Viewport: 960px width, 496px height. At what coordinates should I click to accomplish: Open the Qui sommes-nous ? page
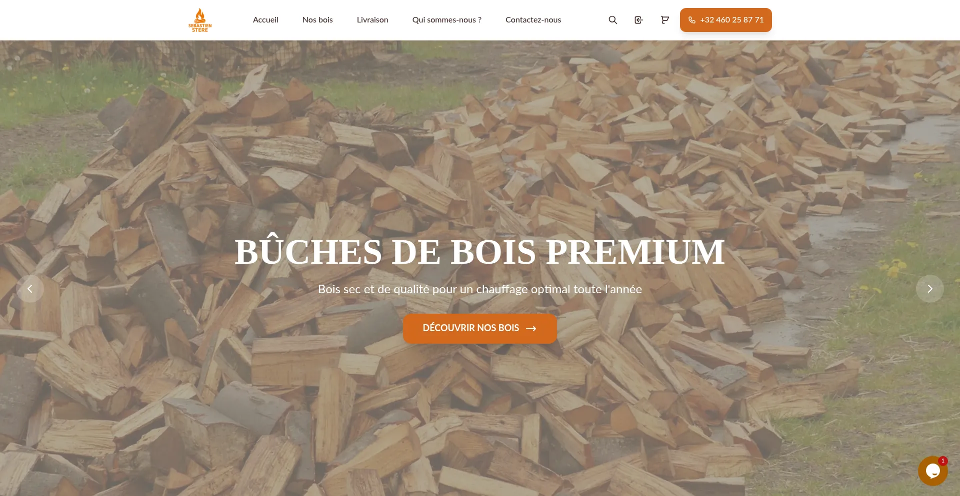point(447,20)
